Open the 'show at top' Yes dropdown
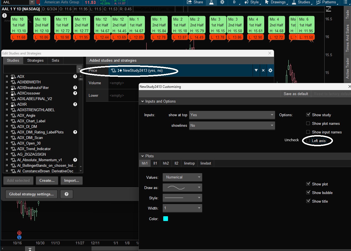This screenshot has width=351, height=251. tap(232, 115)
